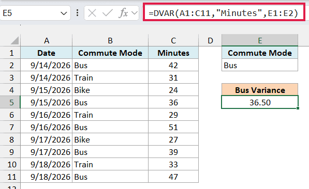Click the Bus criteria cell in column E

pyautogui.click(x=260, y=65)
